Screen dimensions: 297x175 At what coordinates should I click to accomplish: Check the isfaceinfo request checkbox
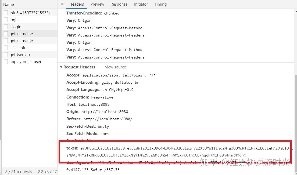pyautogui.click(x=6, y=48)
